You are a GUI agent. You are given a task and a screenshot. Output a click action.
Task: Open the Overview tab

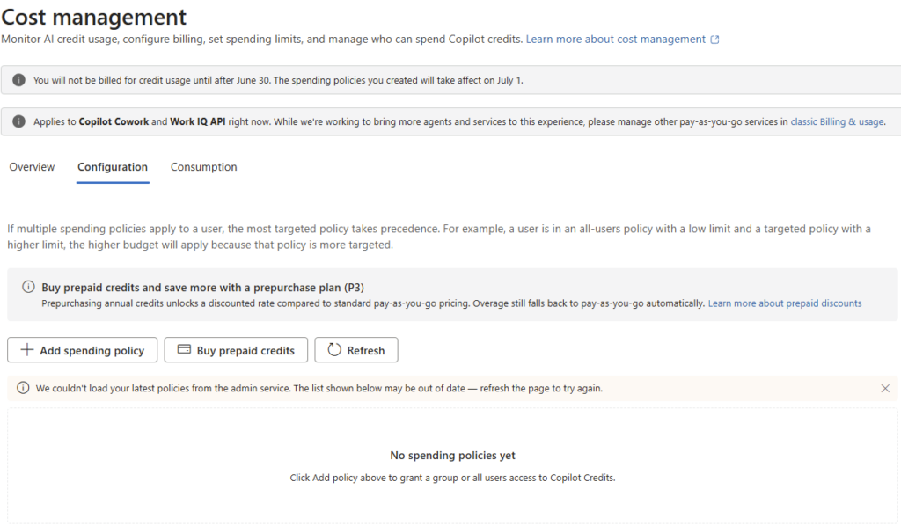coord(32,167)
